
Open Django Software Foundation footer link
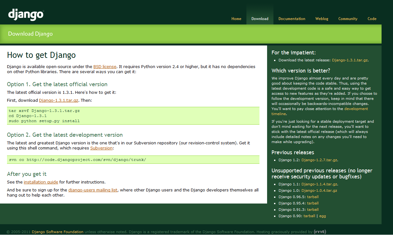(x=58, y=232)
